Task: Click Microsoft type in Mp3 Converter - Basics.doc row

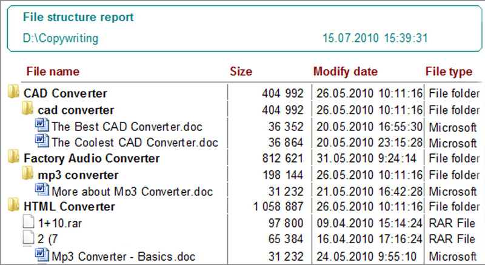Action: click(452, 257)
